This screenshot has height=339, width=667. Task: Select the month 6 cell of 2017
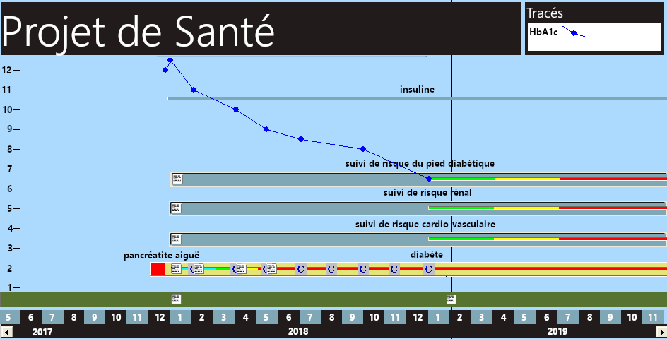pos(30,317)
